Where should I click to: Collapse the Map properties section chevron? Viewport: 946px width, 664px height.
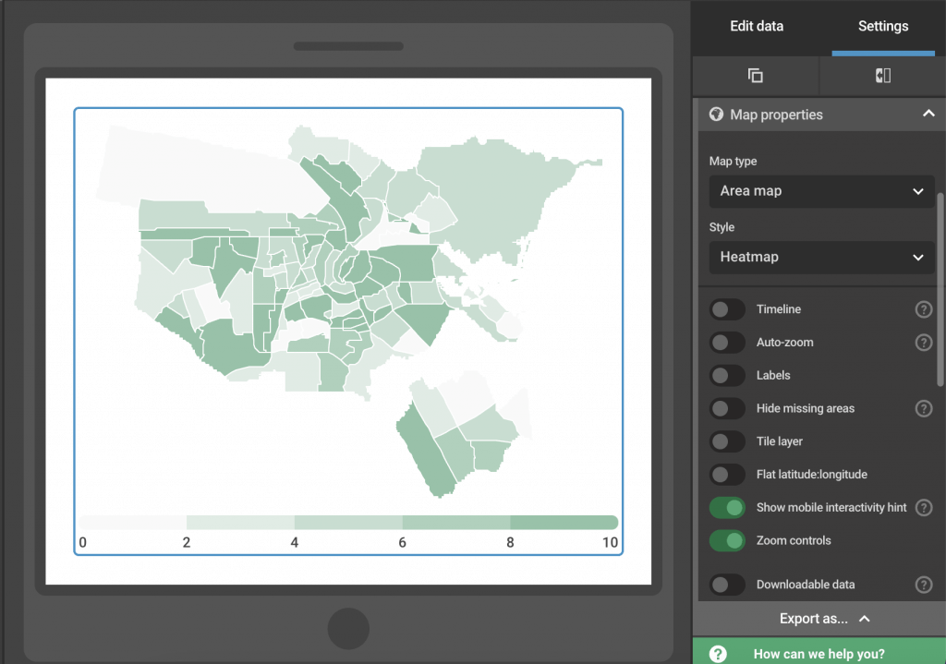coord(928,114)
